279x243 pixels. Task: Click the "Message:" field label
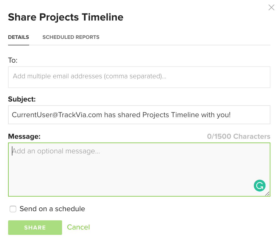[24, 136]
